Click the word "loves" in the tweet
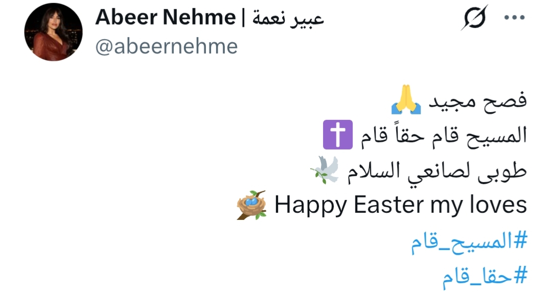The height and width of the screenshot is (297, 552). (499, 205)
